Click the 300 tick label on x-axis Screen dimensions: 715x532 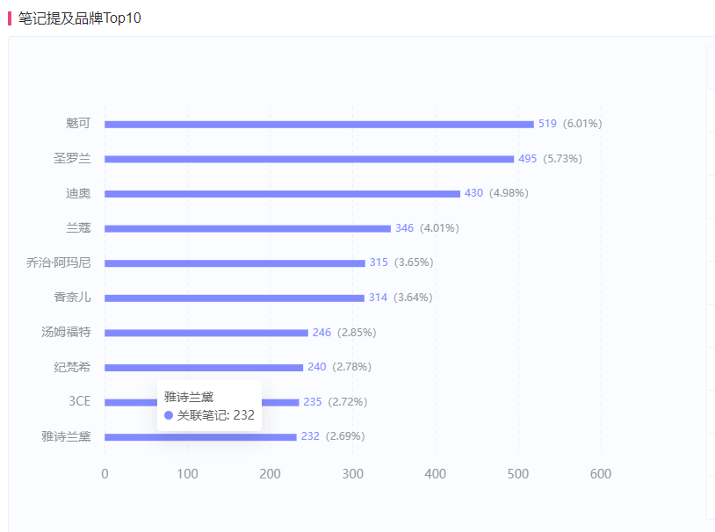point(352,474)
